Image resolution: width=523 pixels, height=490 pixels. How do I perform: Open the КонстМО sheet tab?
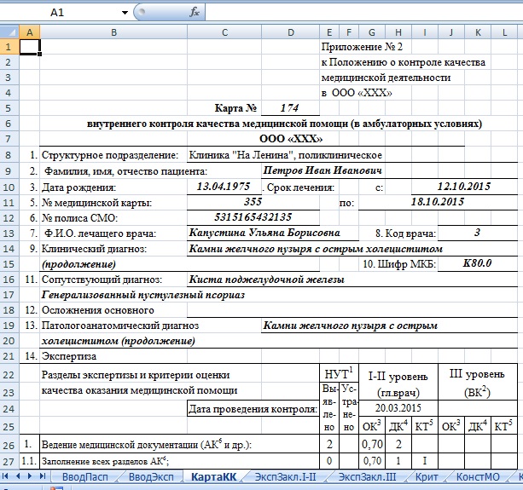(x=478, y=477)
